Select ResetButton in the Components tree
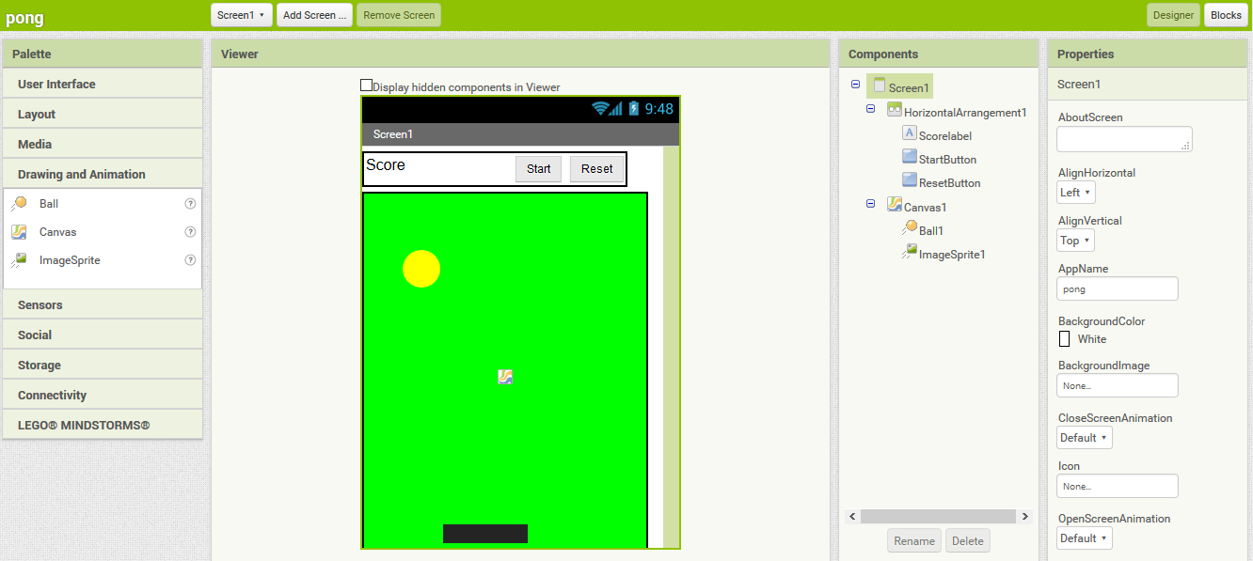The height and width of the screenshot is (561, 1253). tap(950, 182)
